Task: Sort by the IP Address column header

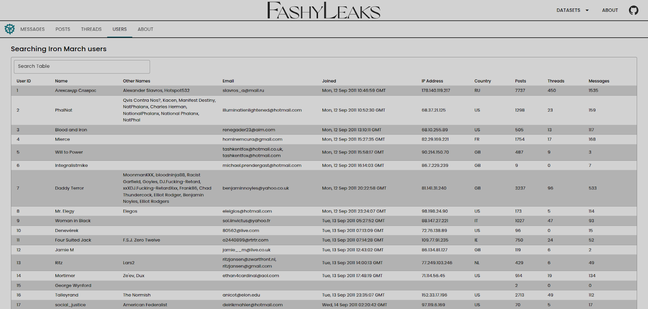Action: point(432,81)
